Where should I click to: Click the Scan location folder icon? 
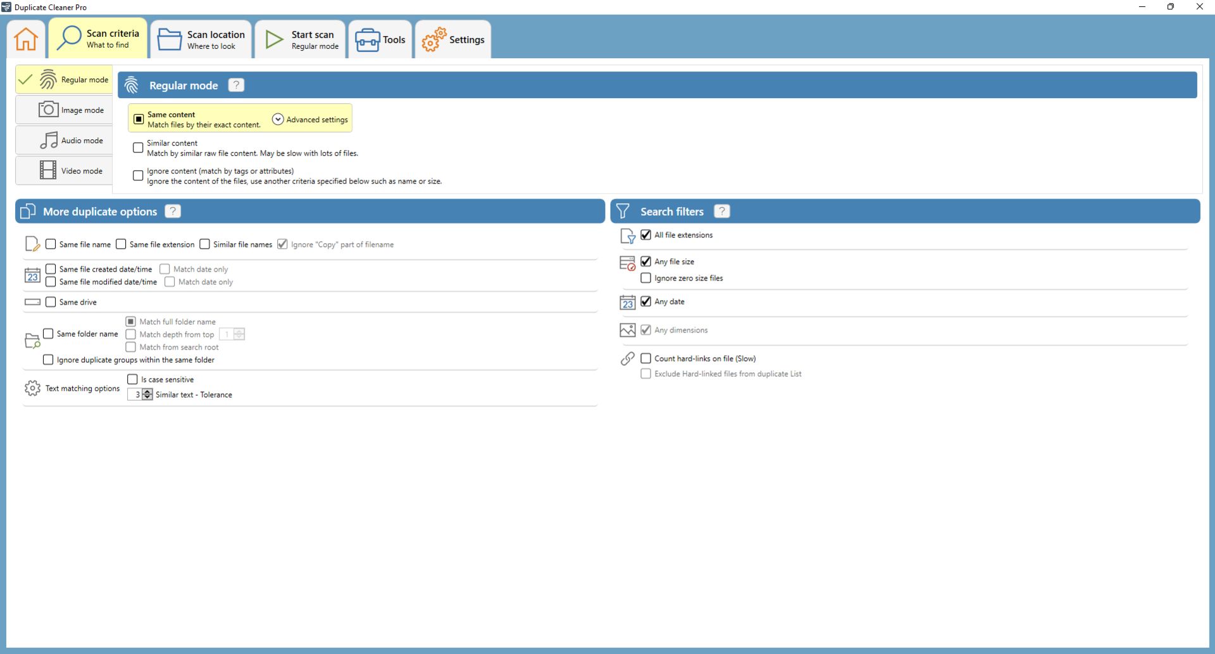(x=170, y=39)
